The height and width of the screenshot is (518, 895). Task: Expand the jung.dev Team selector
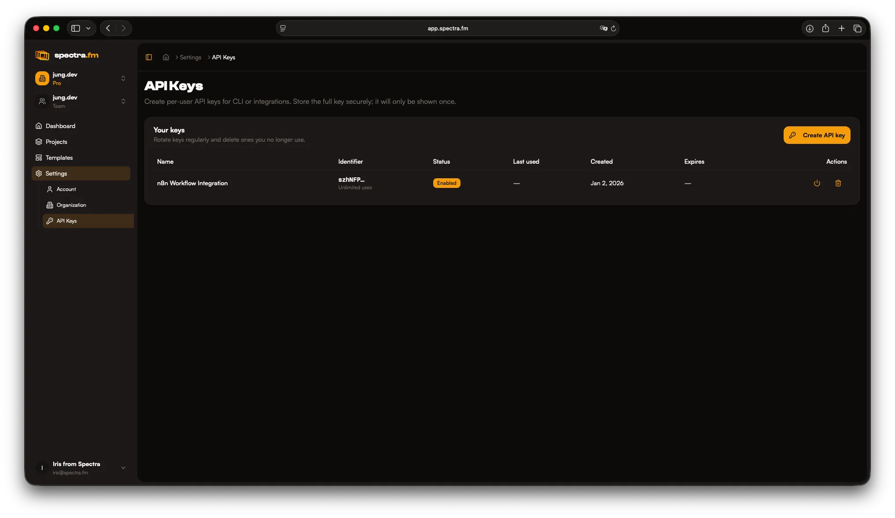click(x=123, y=101)
